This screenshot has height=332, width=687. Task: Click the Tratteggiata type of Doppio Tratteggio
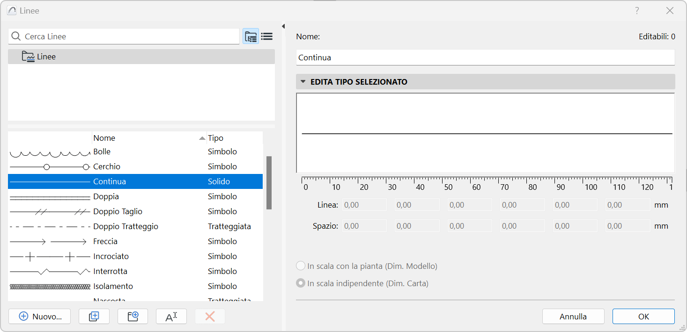(229, 226)
